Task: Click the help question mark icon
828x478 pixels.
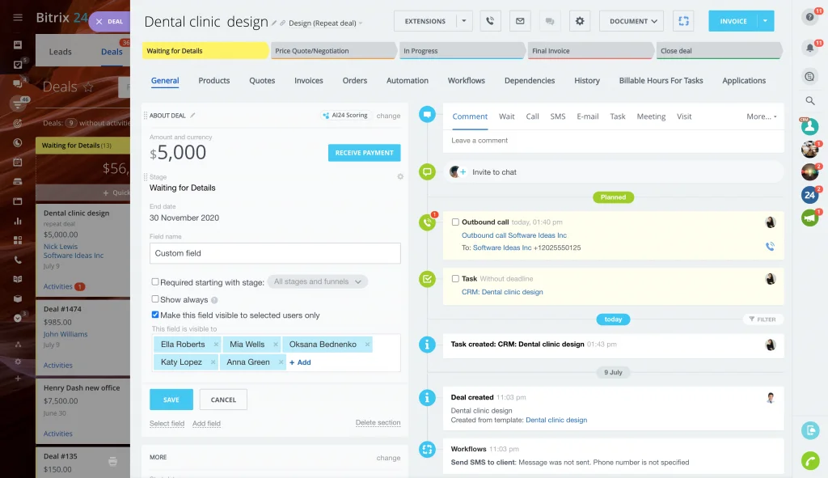Action: [x=809, y=17]
